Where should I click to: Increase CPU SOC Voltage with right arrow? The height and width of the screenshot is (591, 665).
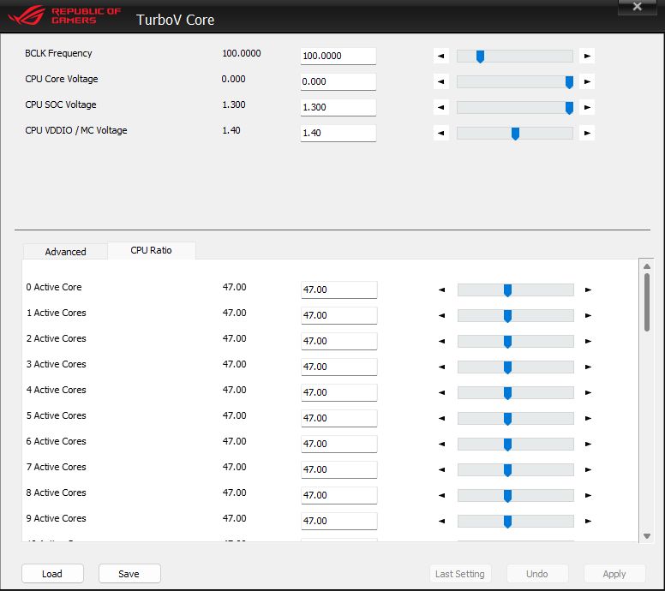coord(587,107)
